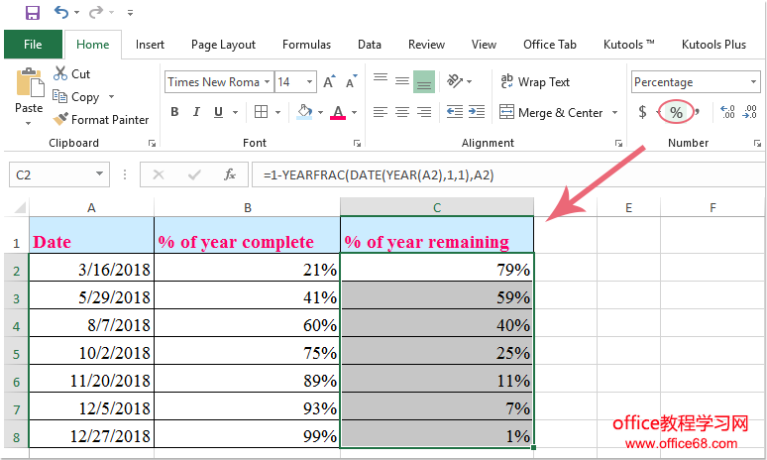767x460 pixels.
Task: Click the Save icon in title bar
Action: pos(32,13)
